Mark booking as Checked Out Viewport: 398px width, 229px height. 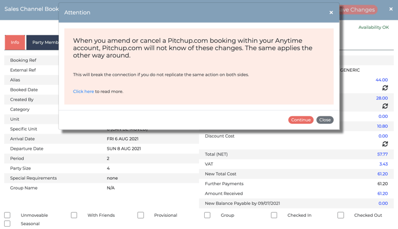click(341, 215)
